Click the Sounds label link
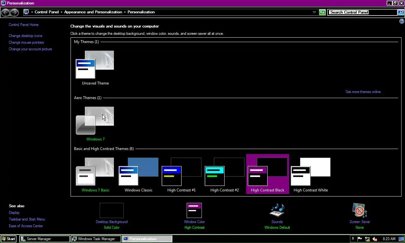 [x=277, y=222]
